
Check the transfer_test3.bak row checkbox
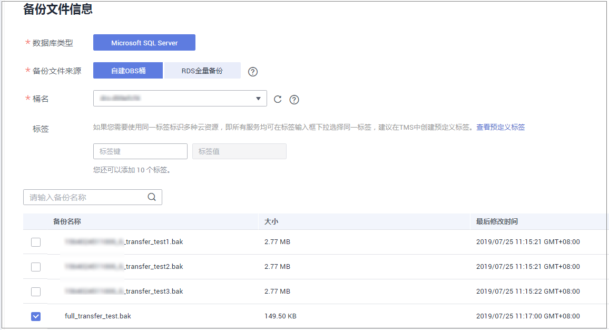(x=36, y=292)
